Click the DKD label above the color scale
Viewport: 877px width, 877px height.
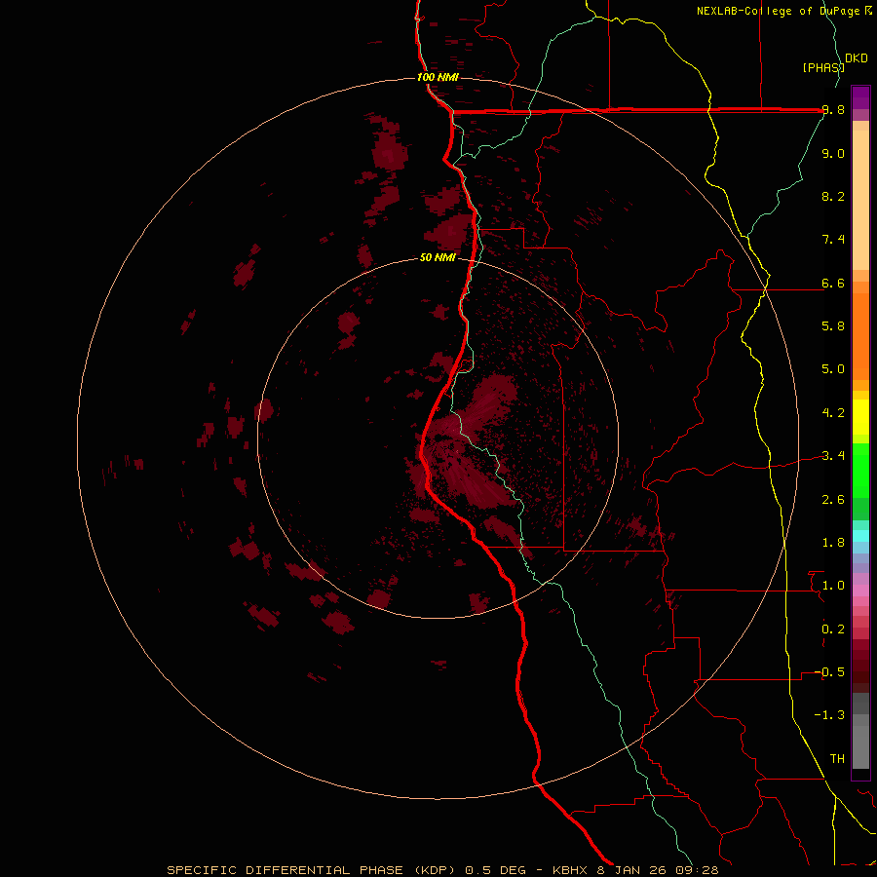(857, 58)
